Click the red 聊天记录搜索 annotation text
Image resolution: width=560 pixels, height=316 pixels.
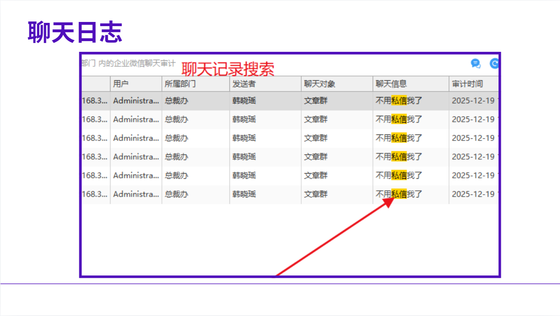[228, 70]
